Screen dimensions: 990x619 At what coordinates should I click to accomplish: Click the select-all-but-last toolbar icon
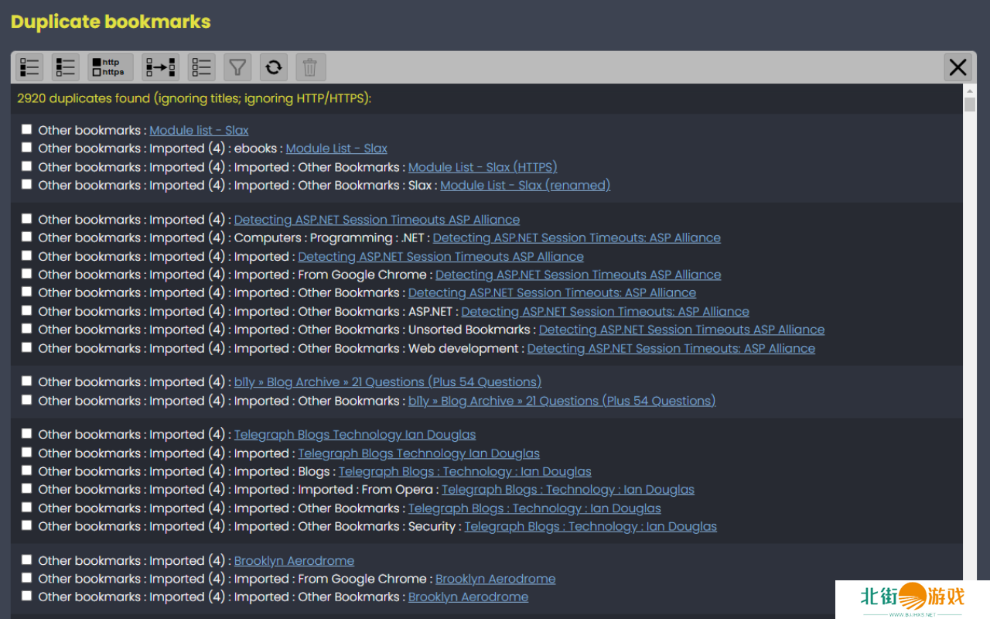(x=66, y=67)
